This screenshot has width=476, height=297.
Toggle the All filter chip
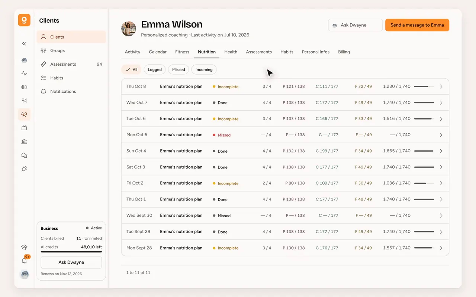[131, 69]
